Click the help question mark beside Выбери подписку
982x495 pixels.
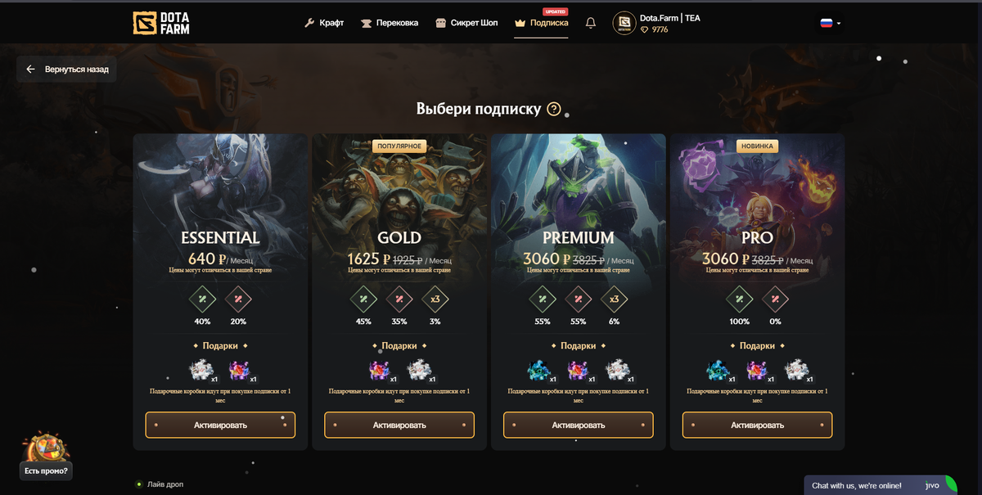tap(554, 109)
